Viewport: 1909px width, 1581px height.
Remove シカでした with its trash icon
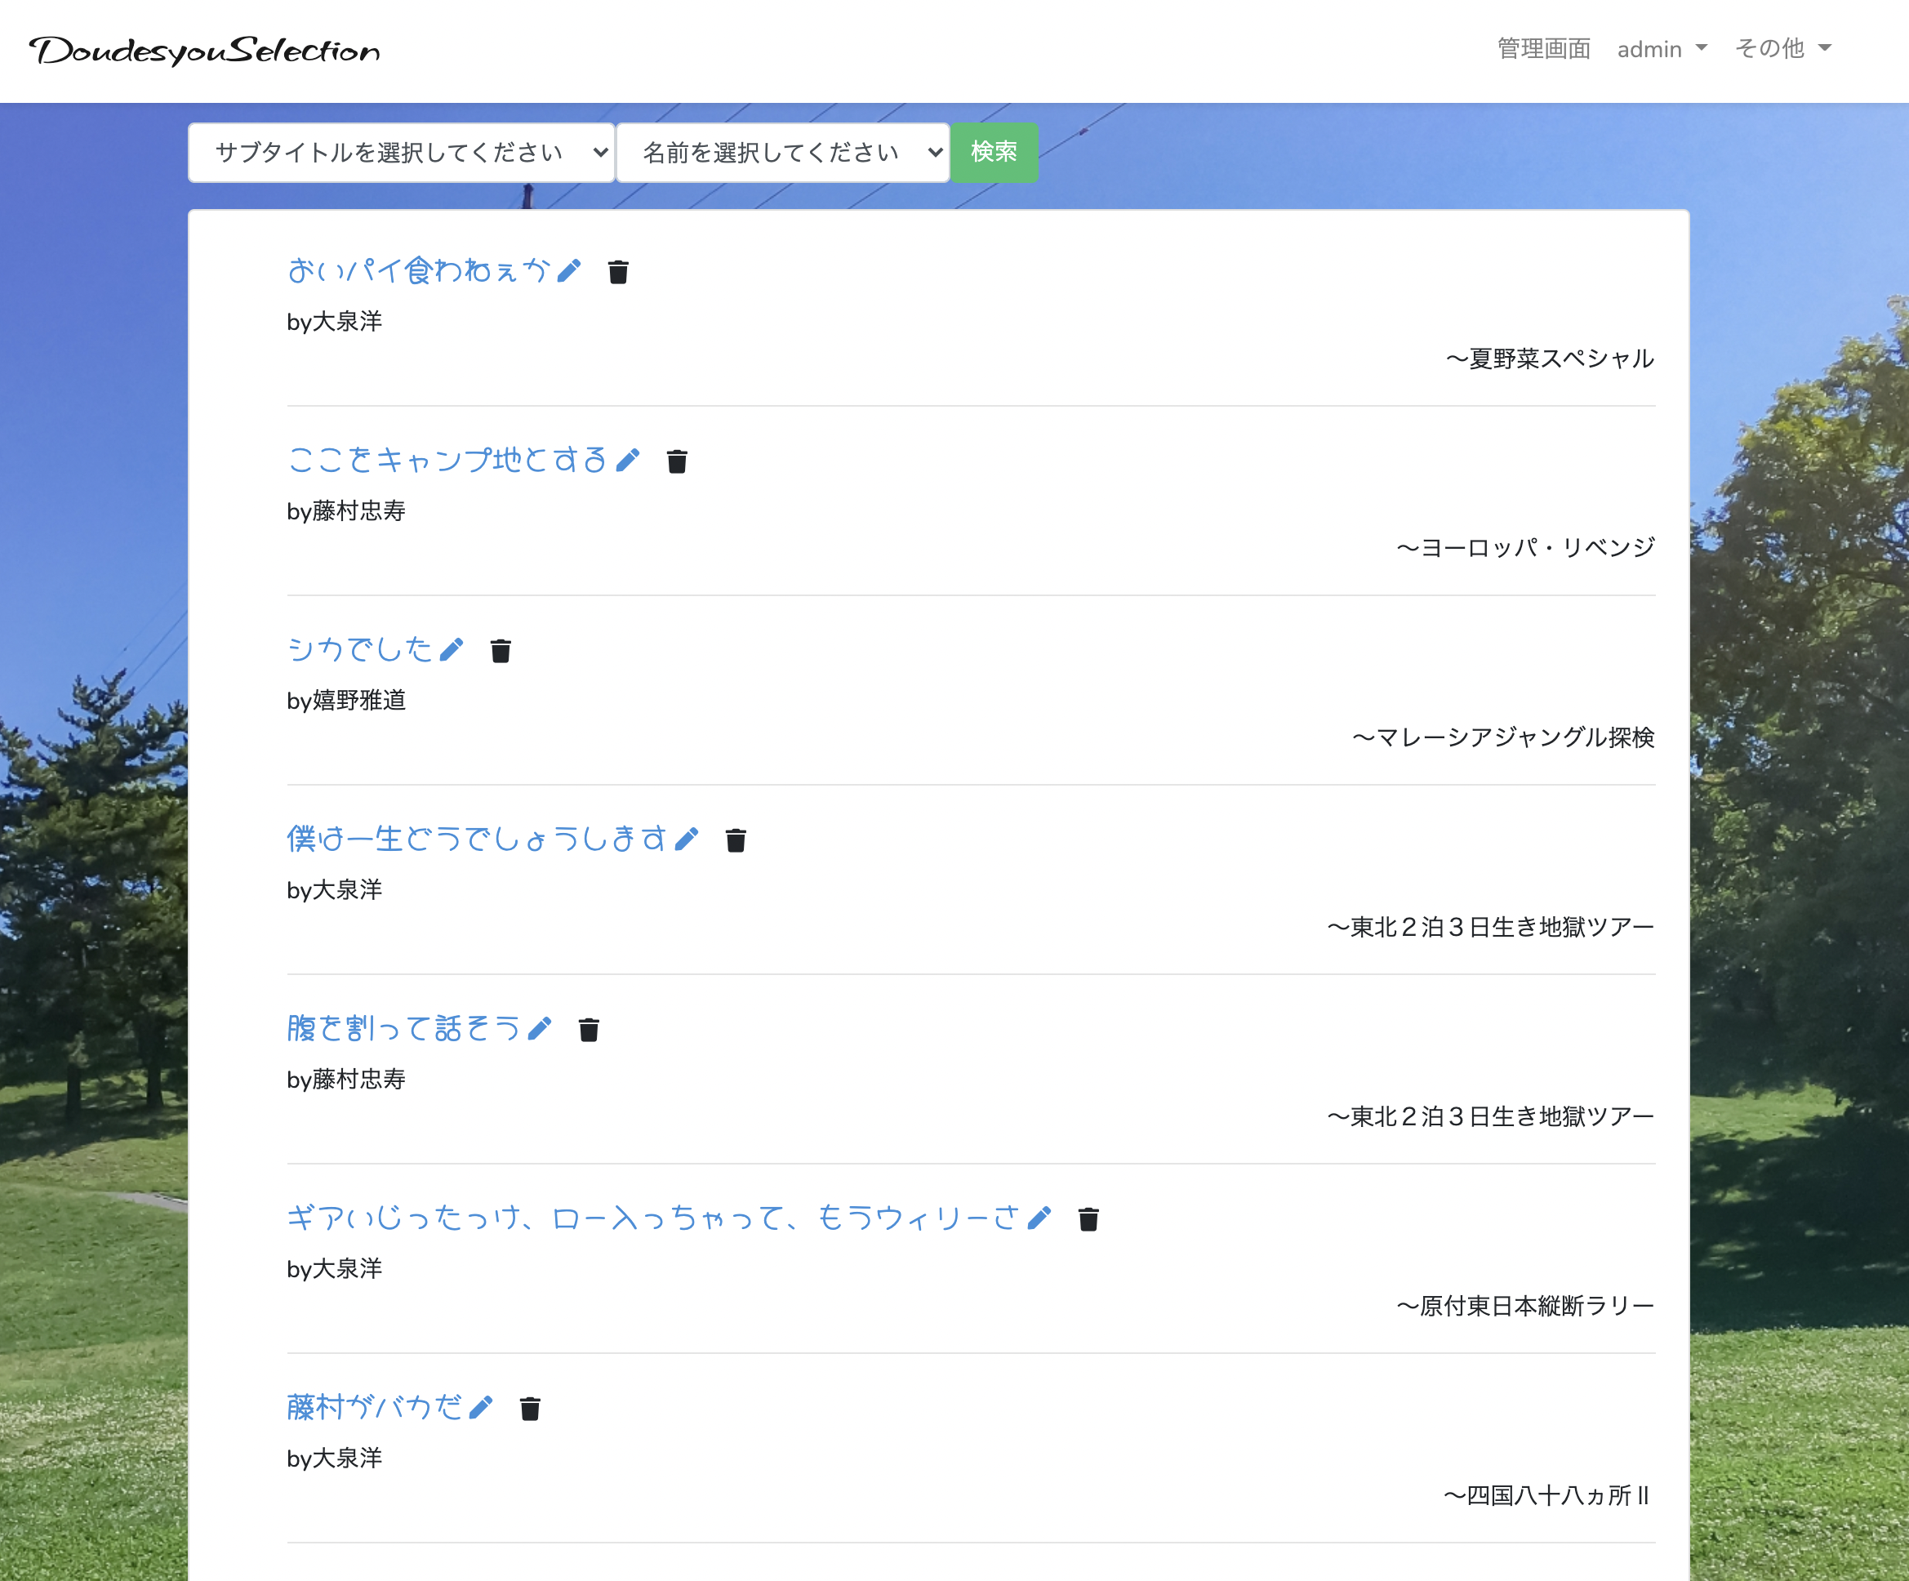pyautogui.click(x=501, y=651)
